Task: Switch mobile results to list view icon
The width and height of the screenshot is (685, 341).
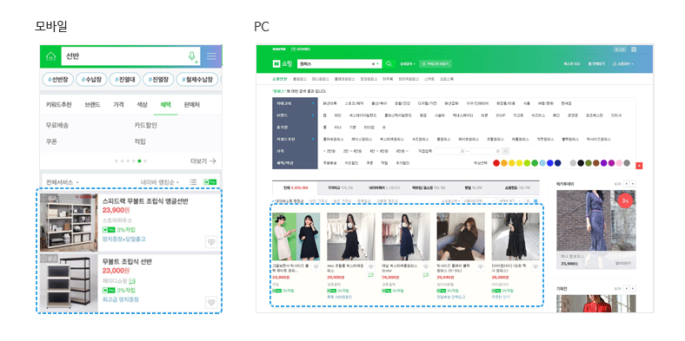Action: tap(193, 182)
